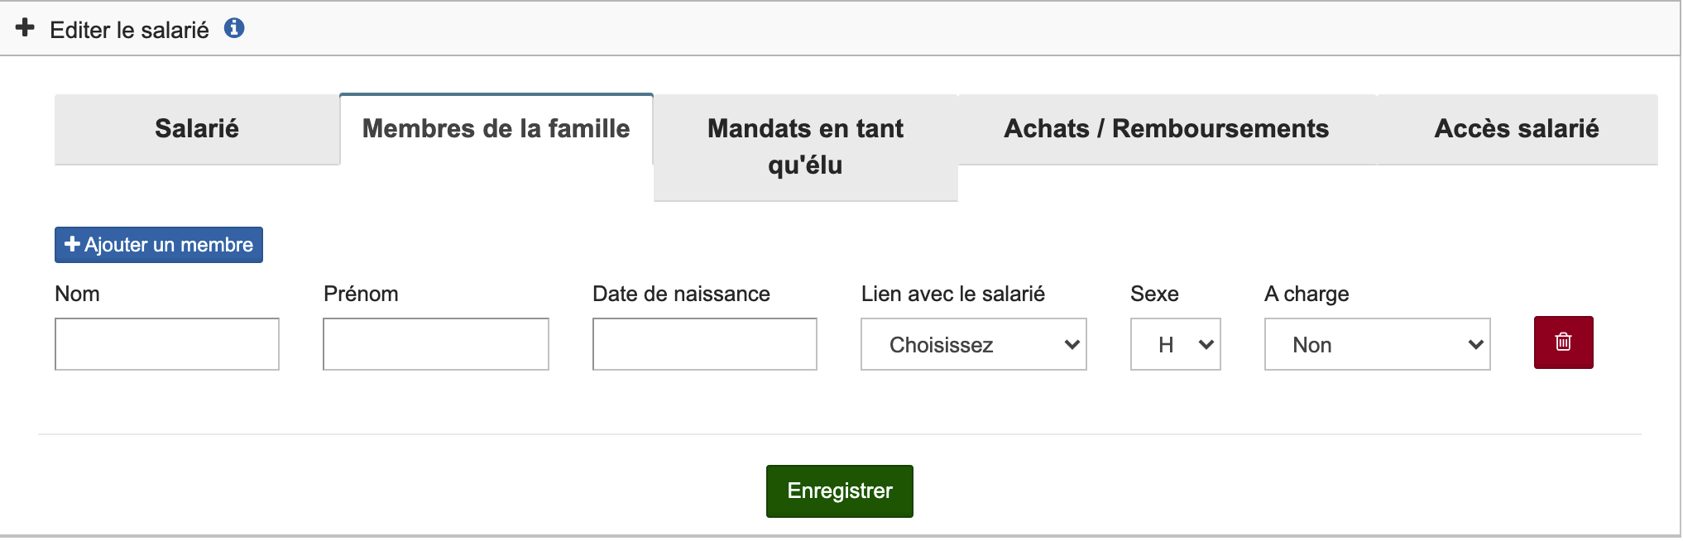Go to the Achats / Remboursements tab

tap(1166, 129)
